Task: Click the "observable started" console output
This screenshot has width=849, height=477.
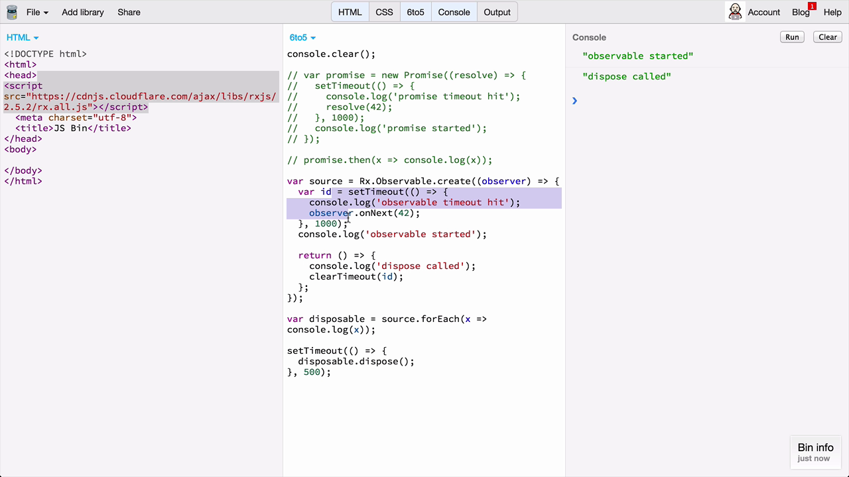Action: pos(637,56)
